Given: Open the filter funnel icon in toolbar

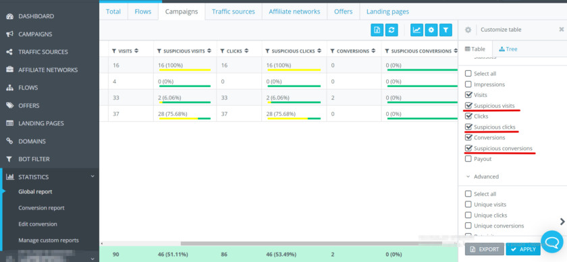Looking at the screenshot, I should coord(446,30).
